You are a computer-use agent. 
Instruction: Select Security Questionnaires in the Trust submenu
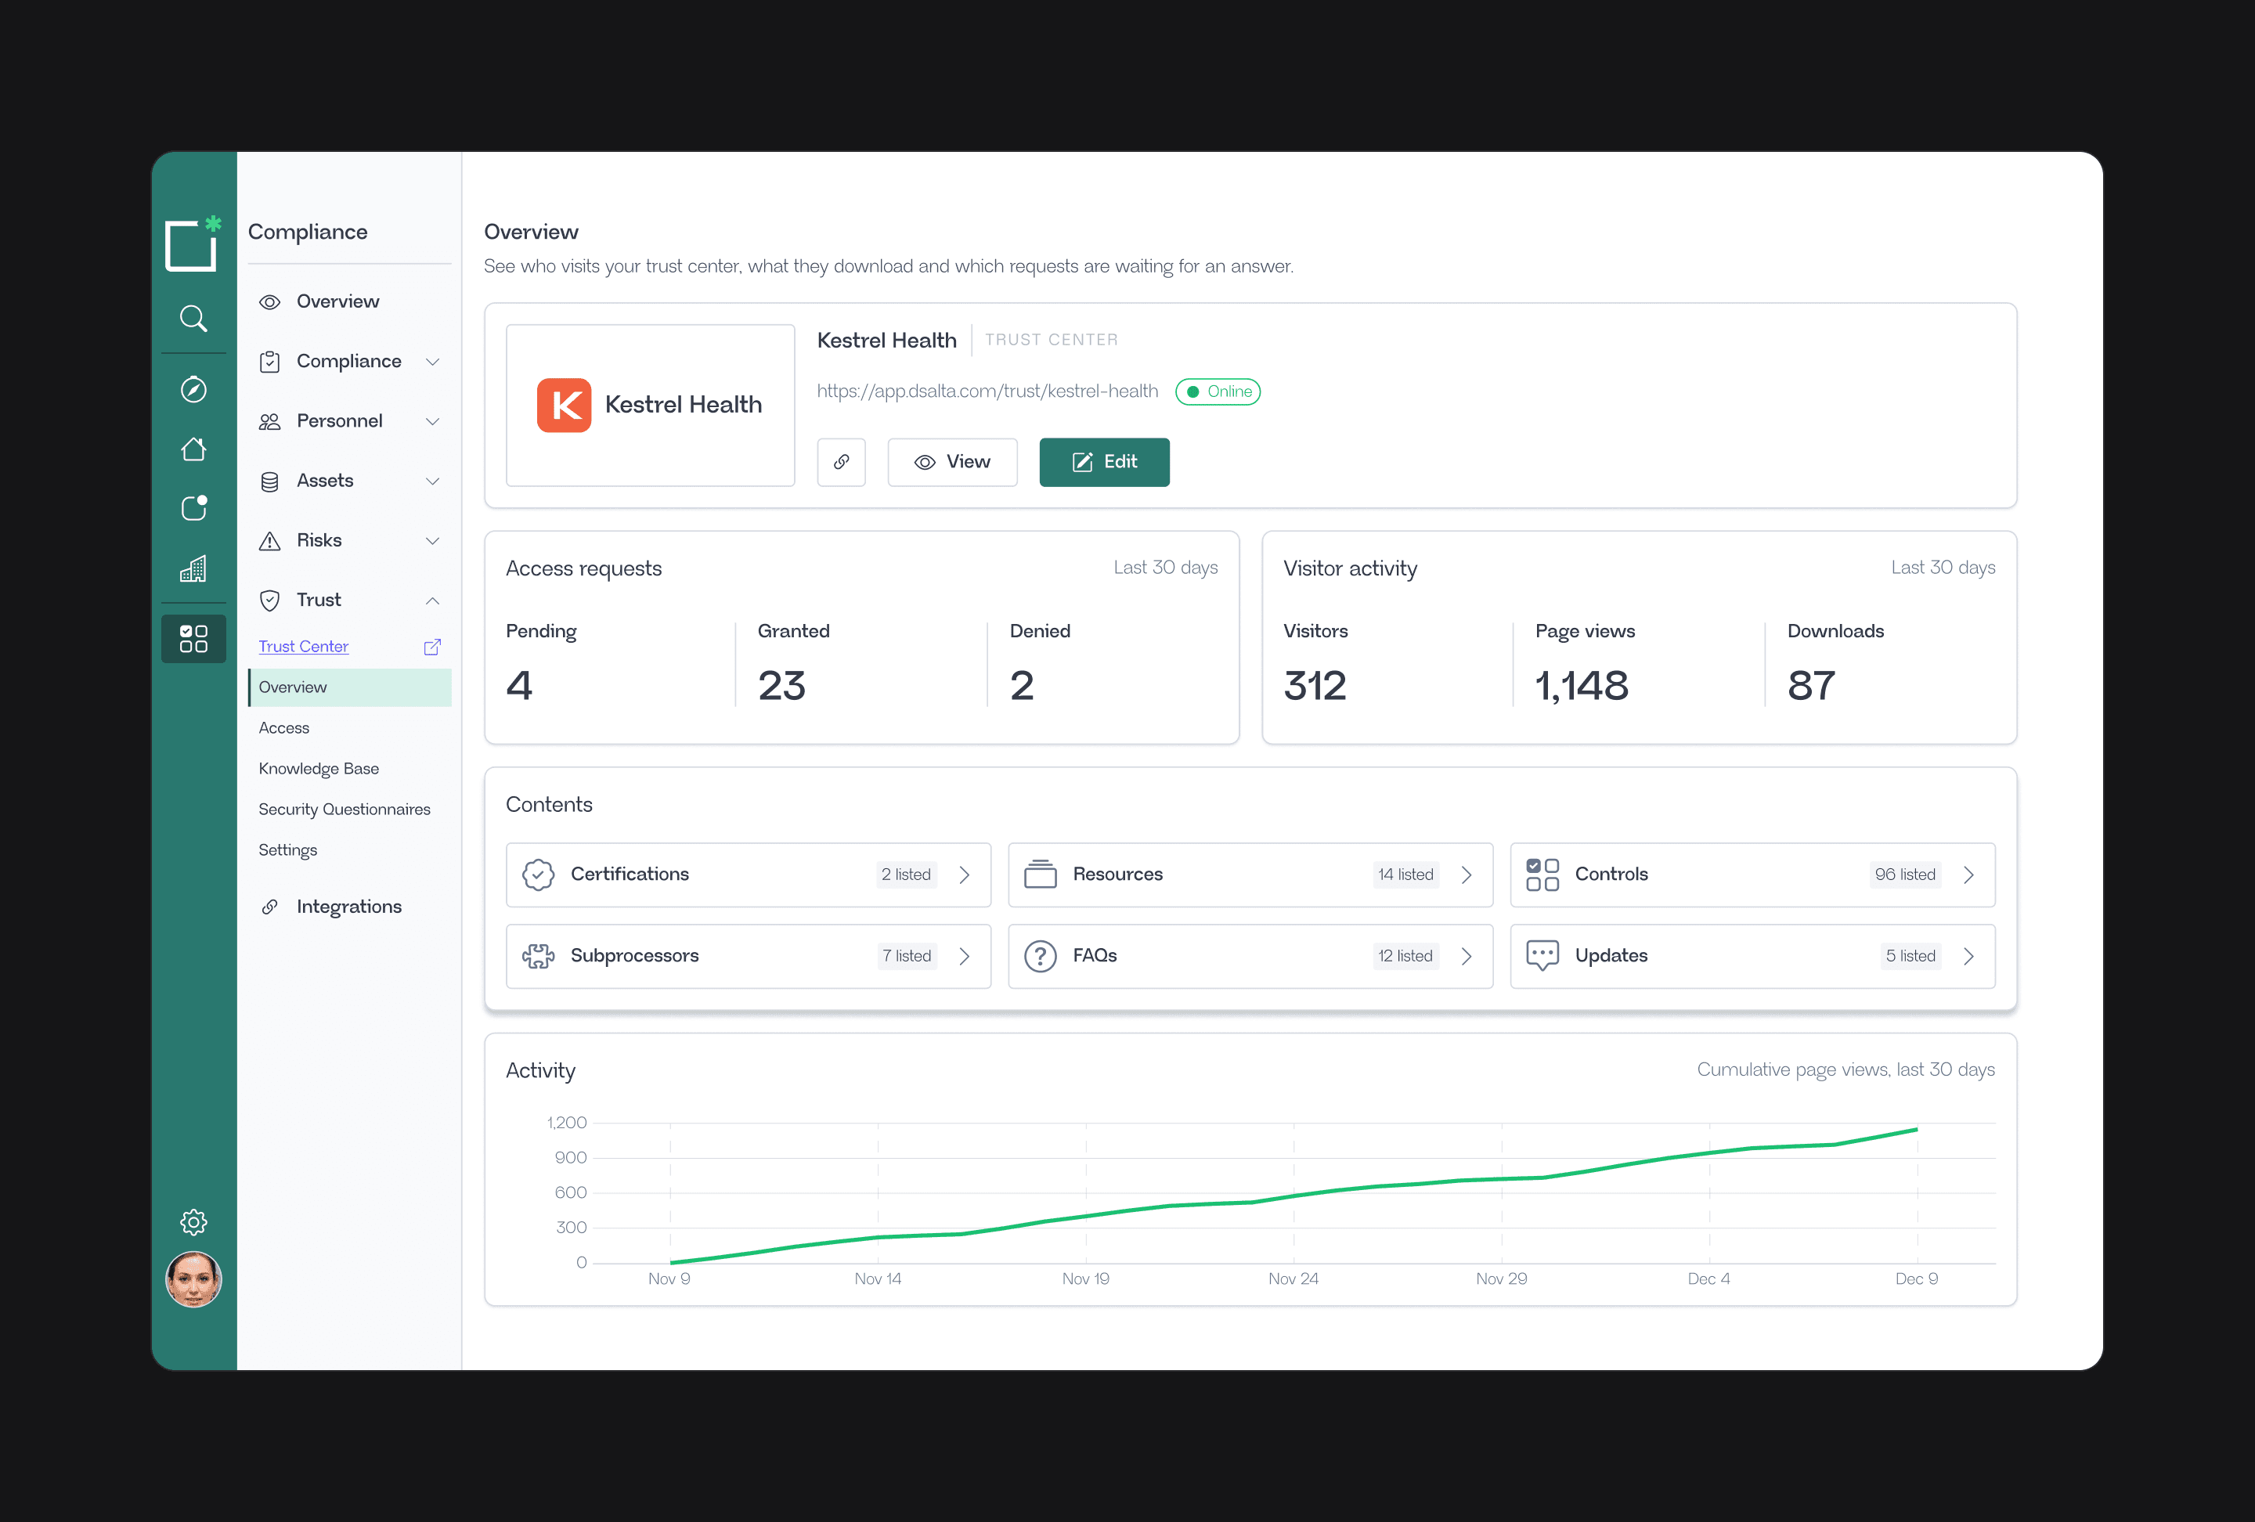pos(349,809)
